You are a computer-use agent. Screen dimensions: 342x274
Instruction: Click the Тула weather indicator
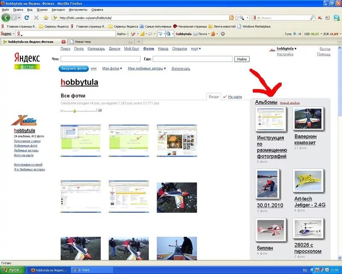[293, 34]
